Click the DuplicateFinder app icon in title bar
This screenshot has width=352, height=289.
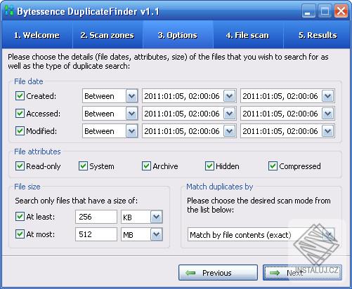[9, 11]
